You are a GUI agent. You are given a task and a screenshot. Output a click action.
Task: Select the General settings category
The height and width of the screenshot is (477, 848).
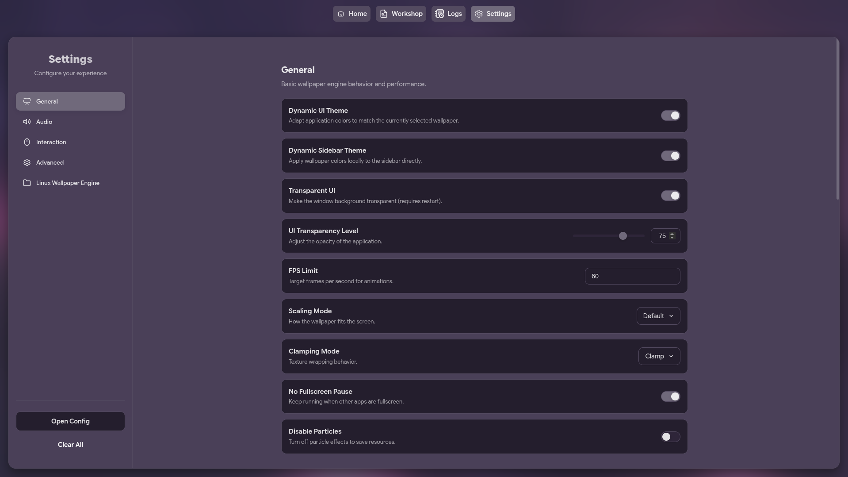[x=70, y=101]
